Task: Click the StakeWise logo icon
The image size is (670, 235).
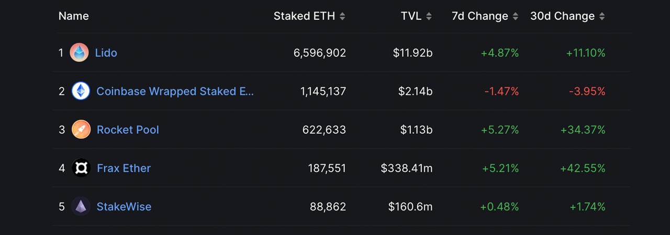Action: click(x=81, y=207)
